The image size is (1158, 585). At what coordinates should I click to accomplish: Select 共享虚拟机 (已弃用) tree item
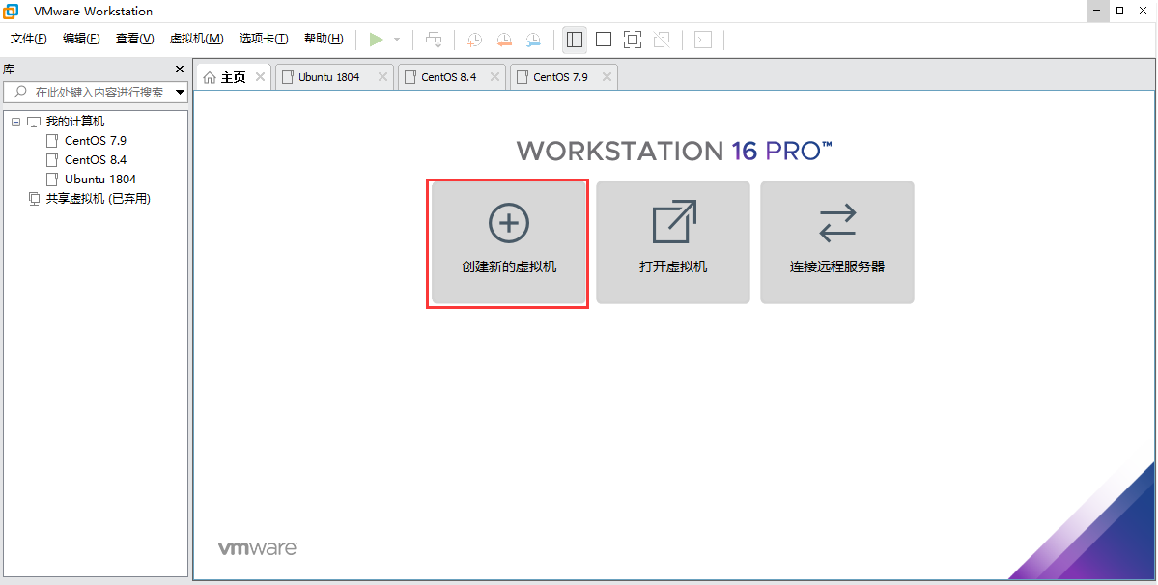(99, 199)
